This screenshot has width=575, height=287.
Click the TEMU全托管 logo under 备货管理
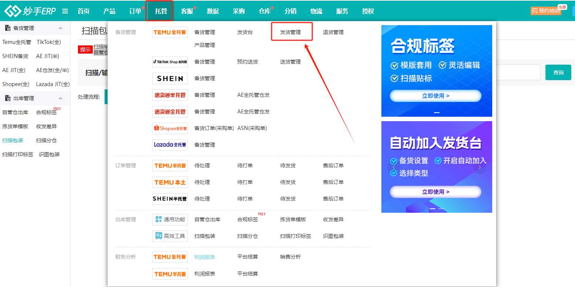(170, 32)
